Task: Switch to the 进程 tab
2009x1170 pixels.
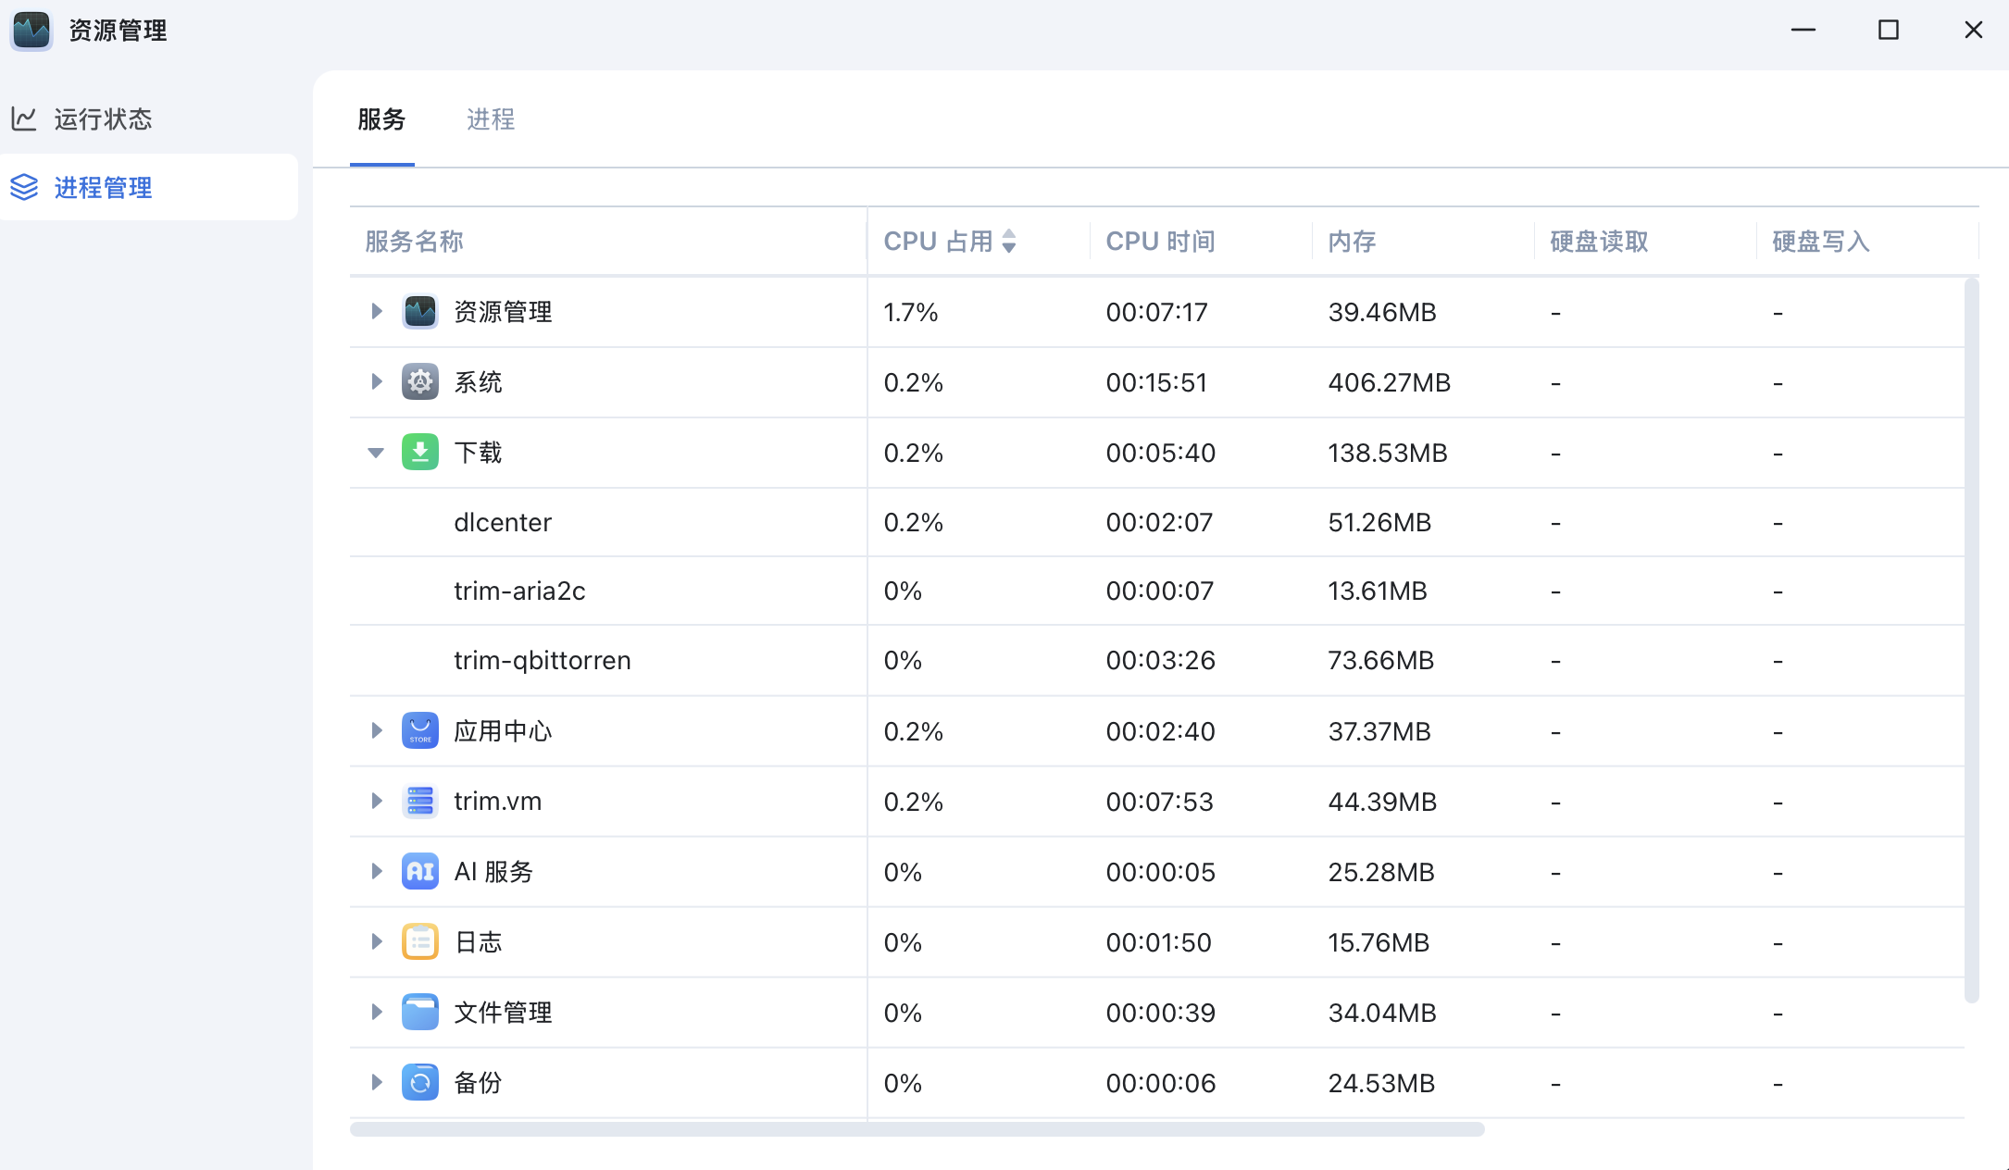Action: pyautogui.click(x=491, y=119)
